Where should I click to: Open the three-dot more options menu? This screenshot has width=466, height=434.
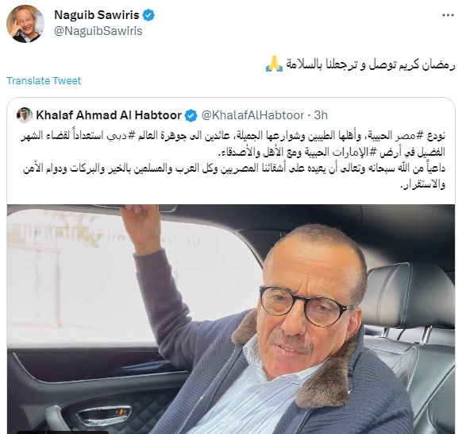click(x=448, y=15)
